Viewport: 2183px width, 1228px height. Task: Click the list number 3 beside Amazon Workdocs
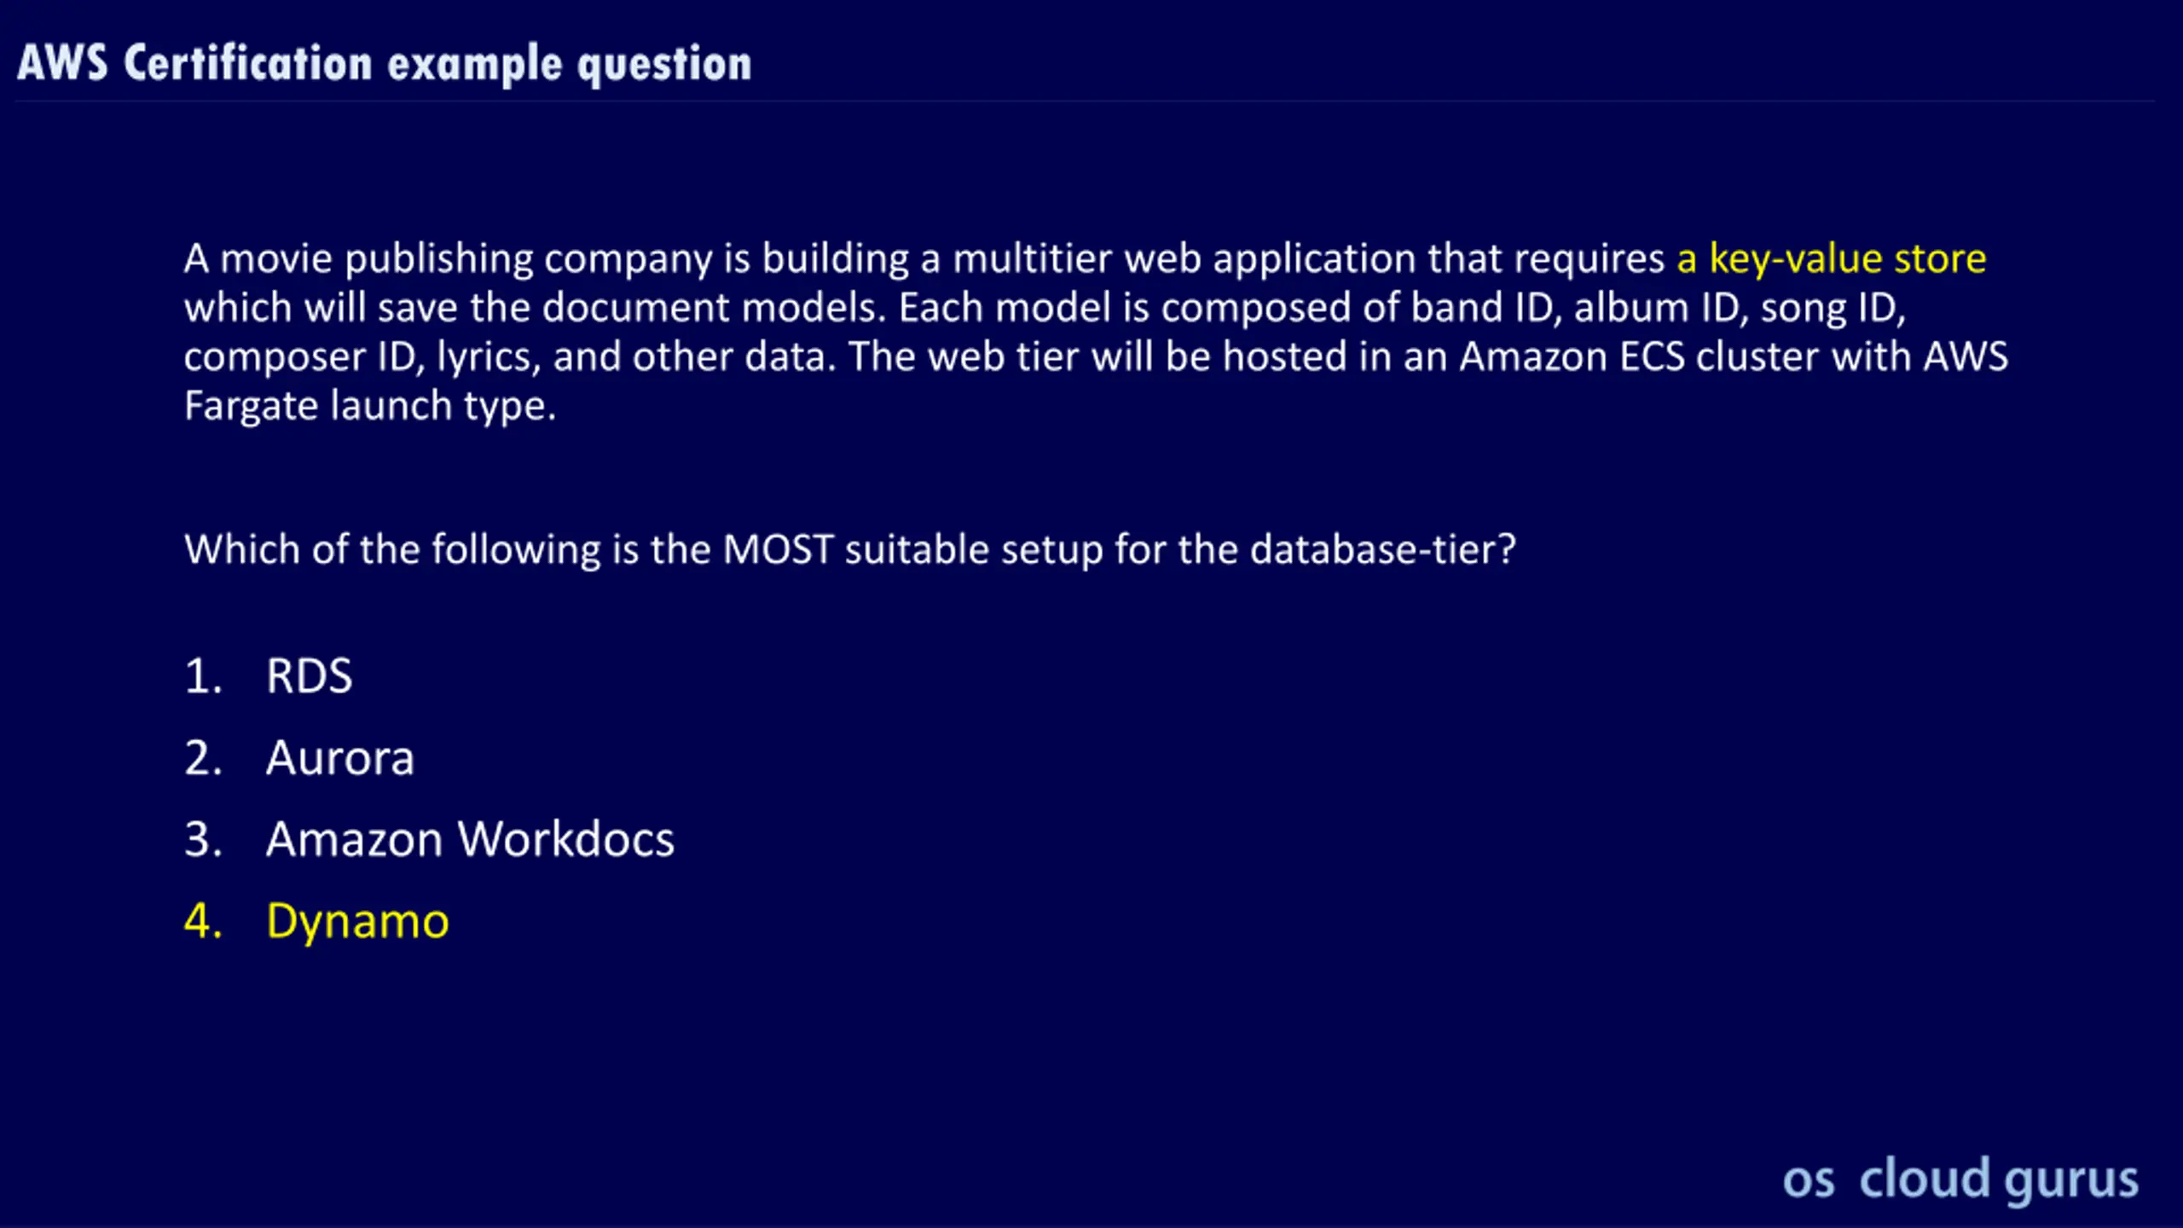pos(203,840)
